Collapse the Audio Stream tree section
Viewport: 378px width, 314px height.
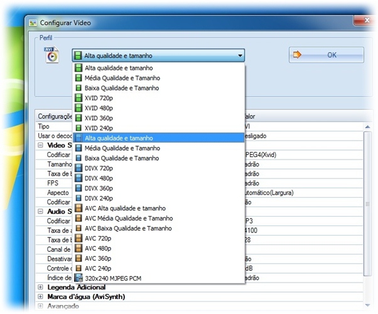41,212
